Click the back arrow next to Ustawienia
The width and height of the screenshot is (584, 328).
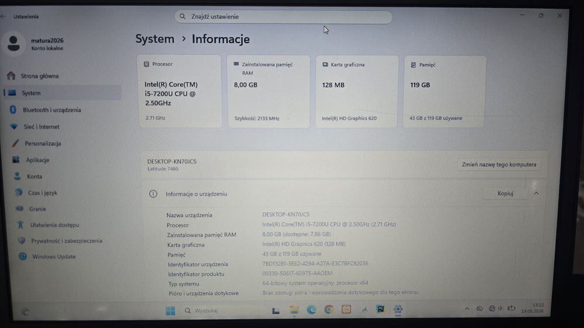4,16
